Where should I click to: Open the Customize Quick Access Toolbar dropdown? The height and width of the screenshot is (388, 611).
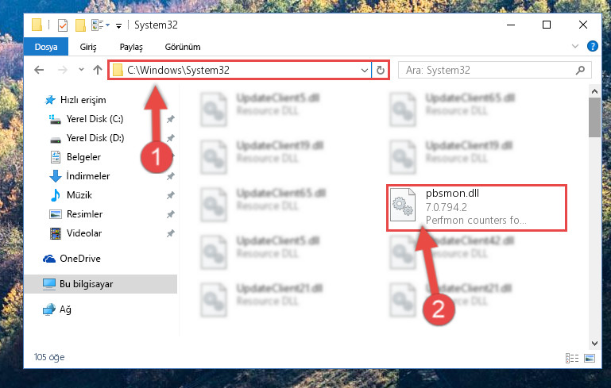[x=118, y=26]
